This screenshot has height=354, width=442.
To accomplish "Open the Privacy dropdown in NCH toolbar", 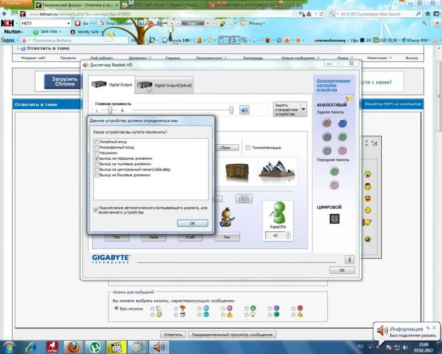I will pyautogui.click(x=256, y=23).
